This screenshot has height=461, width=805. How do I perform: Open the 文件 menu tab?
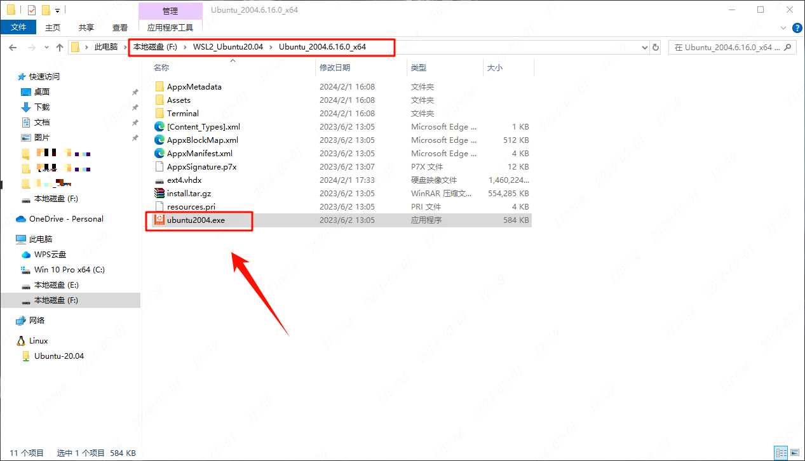pos(19,27)
